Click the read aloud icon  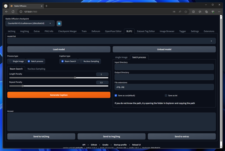click(180, 12)
